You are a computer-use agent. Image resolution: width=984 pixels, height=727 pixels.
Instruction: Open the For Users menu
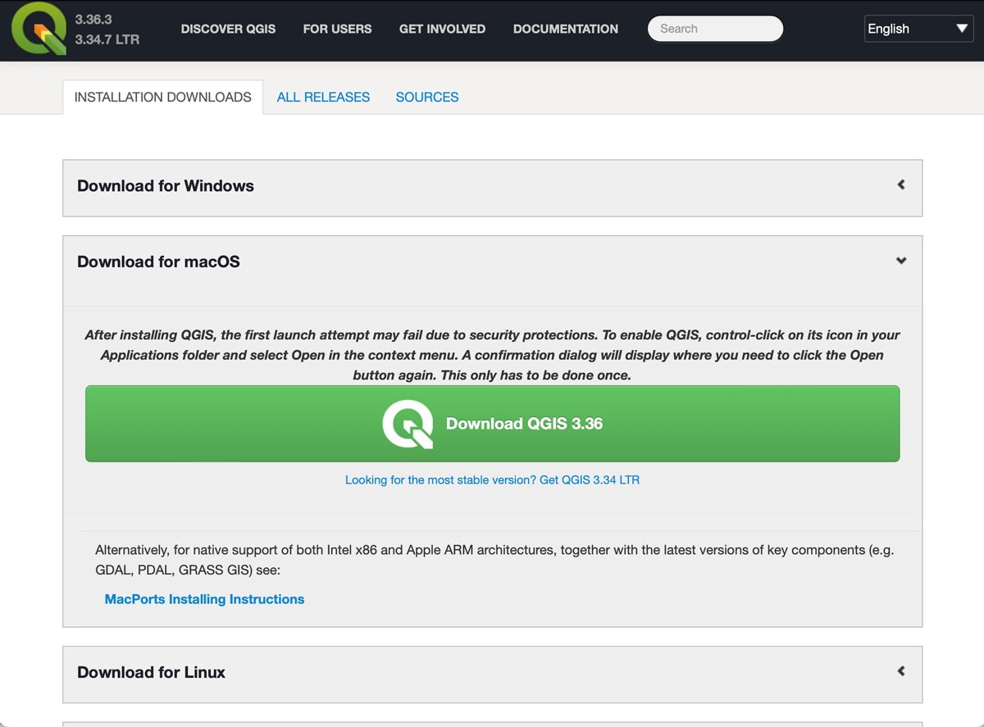pos(337,29)
